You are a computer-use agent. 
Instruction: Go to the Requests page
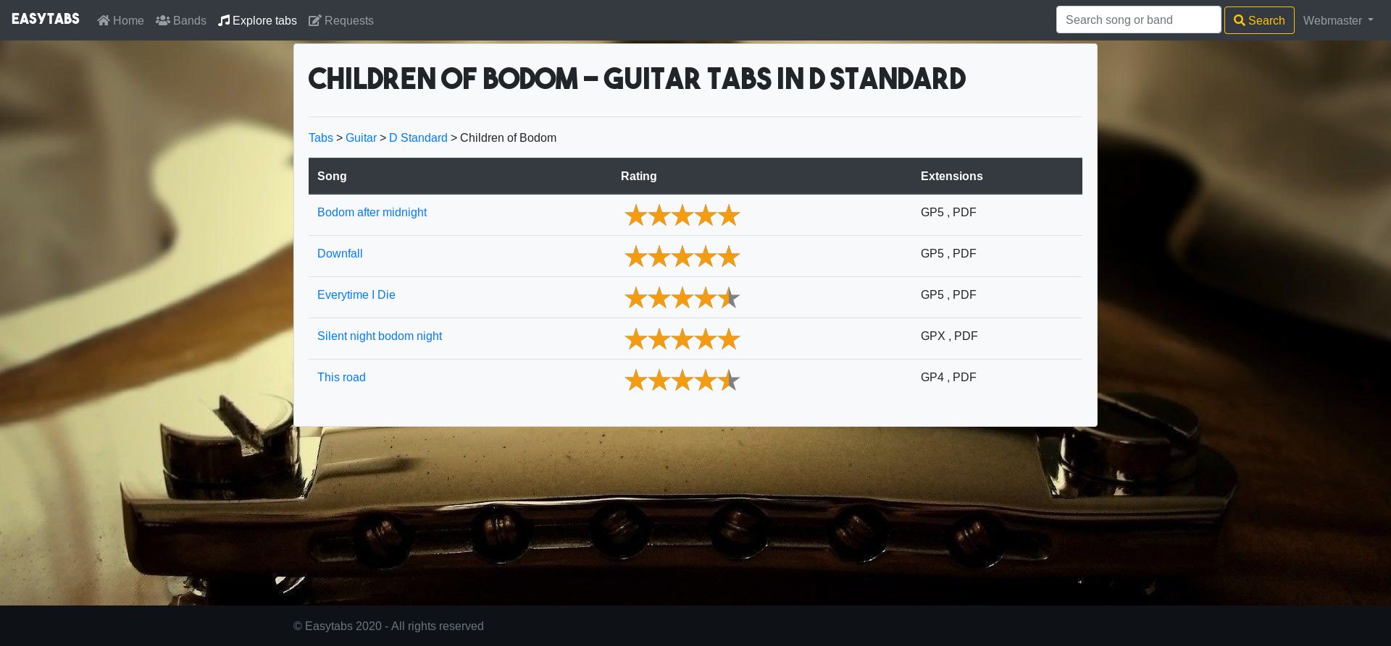click(x=348, y=20)
